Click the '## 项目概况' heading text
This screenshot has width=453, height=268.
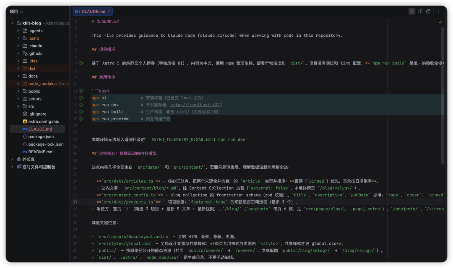[x=104, y=49]
